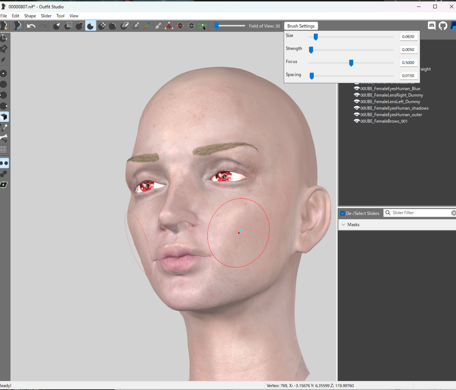This screenshot has height=390, width=456.
Task: Click the brush Focus slider handle
Action: [x=351, y=63]
